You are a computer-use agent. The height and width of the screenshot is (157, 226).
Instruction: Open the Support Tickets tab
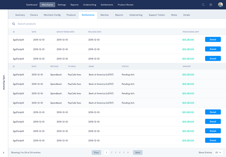point(157,15)
